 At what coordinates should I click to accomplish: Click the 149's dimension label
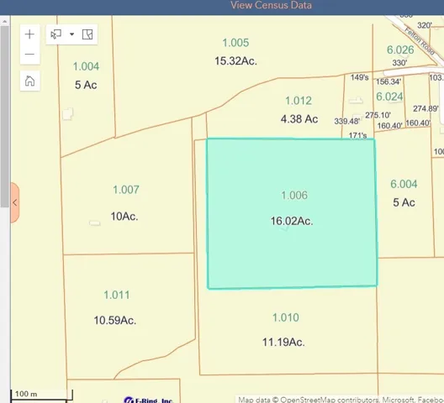[359, 77]
